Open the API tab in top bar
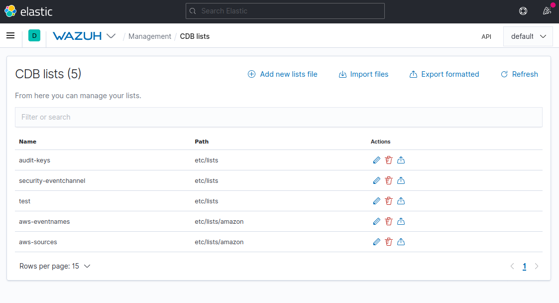The height and width of the screenshot is (303, 559). 486,36
